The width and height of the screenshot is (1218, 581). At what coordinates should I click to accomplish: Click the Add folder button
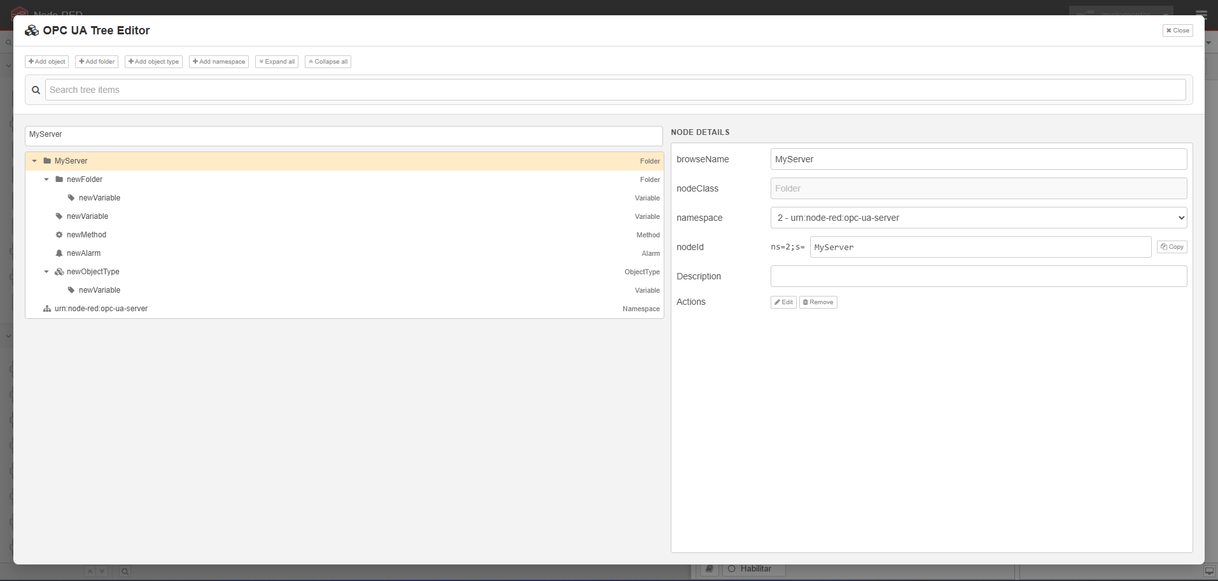pyautogui.click(x=97, y=62)
